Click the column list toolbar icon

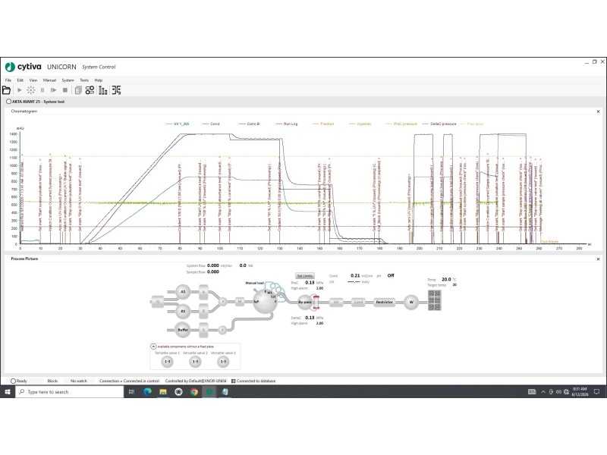103,90
